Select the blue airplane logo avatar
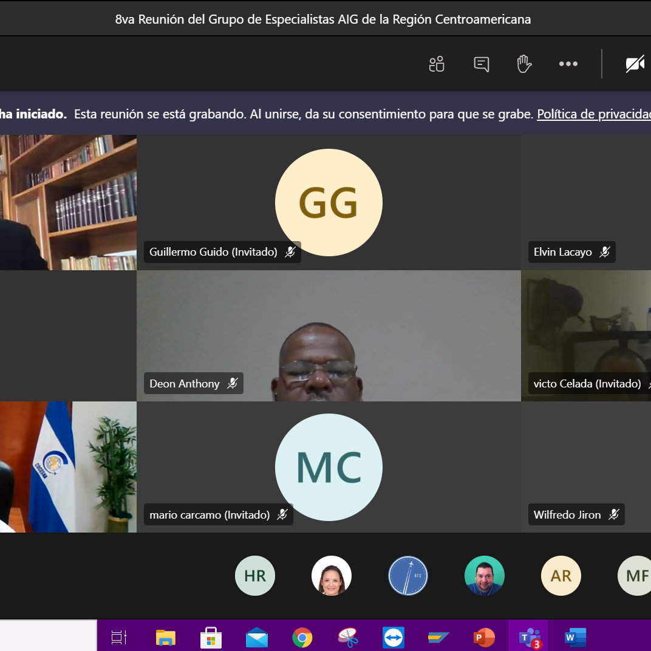651x651 pixels. (408, 576)
